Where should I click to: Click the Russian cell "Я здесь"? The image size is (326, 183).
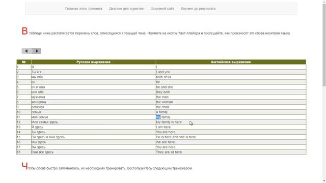(94, 127)
